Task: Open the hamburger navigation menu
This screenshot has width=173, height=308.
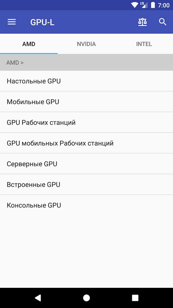Action: [x=12, y=22]
